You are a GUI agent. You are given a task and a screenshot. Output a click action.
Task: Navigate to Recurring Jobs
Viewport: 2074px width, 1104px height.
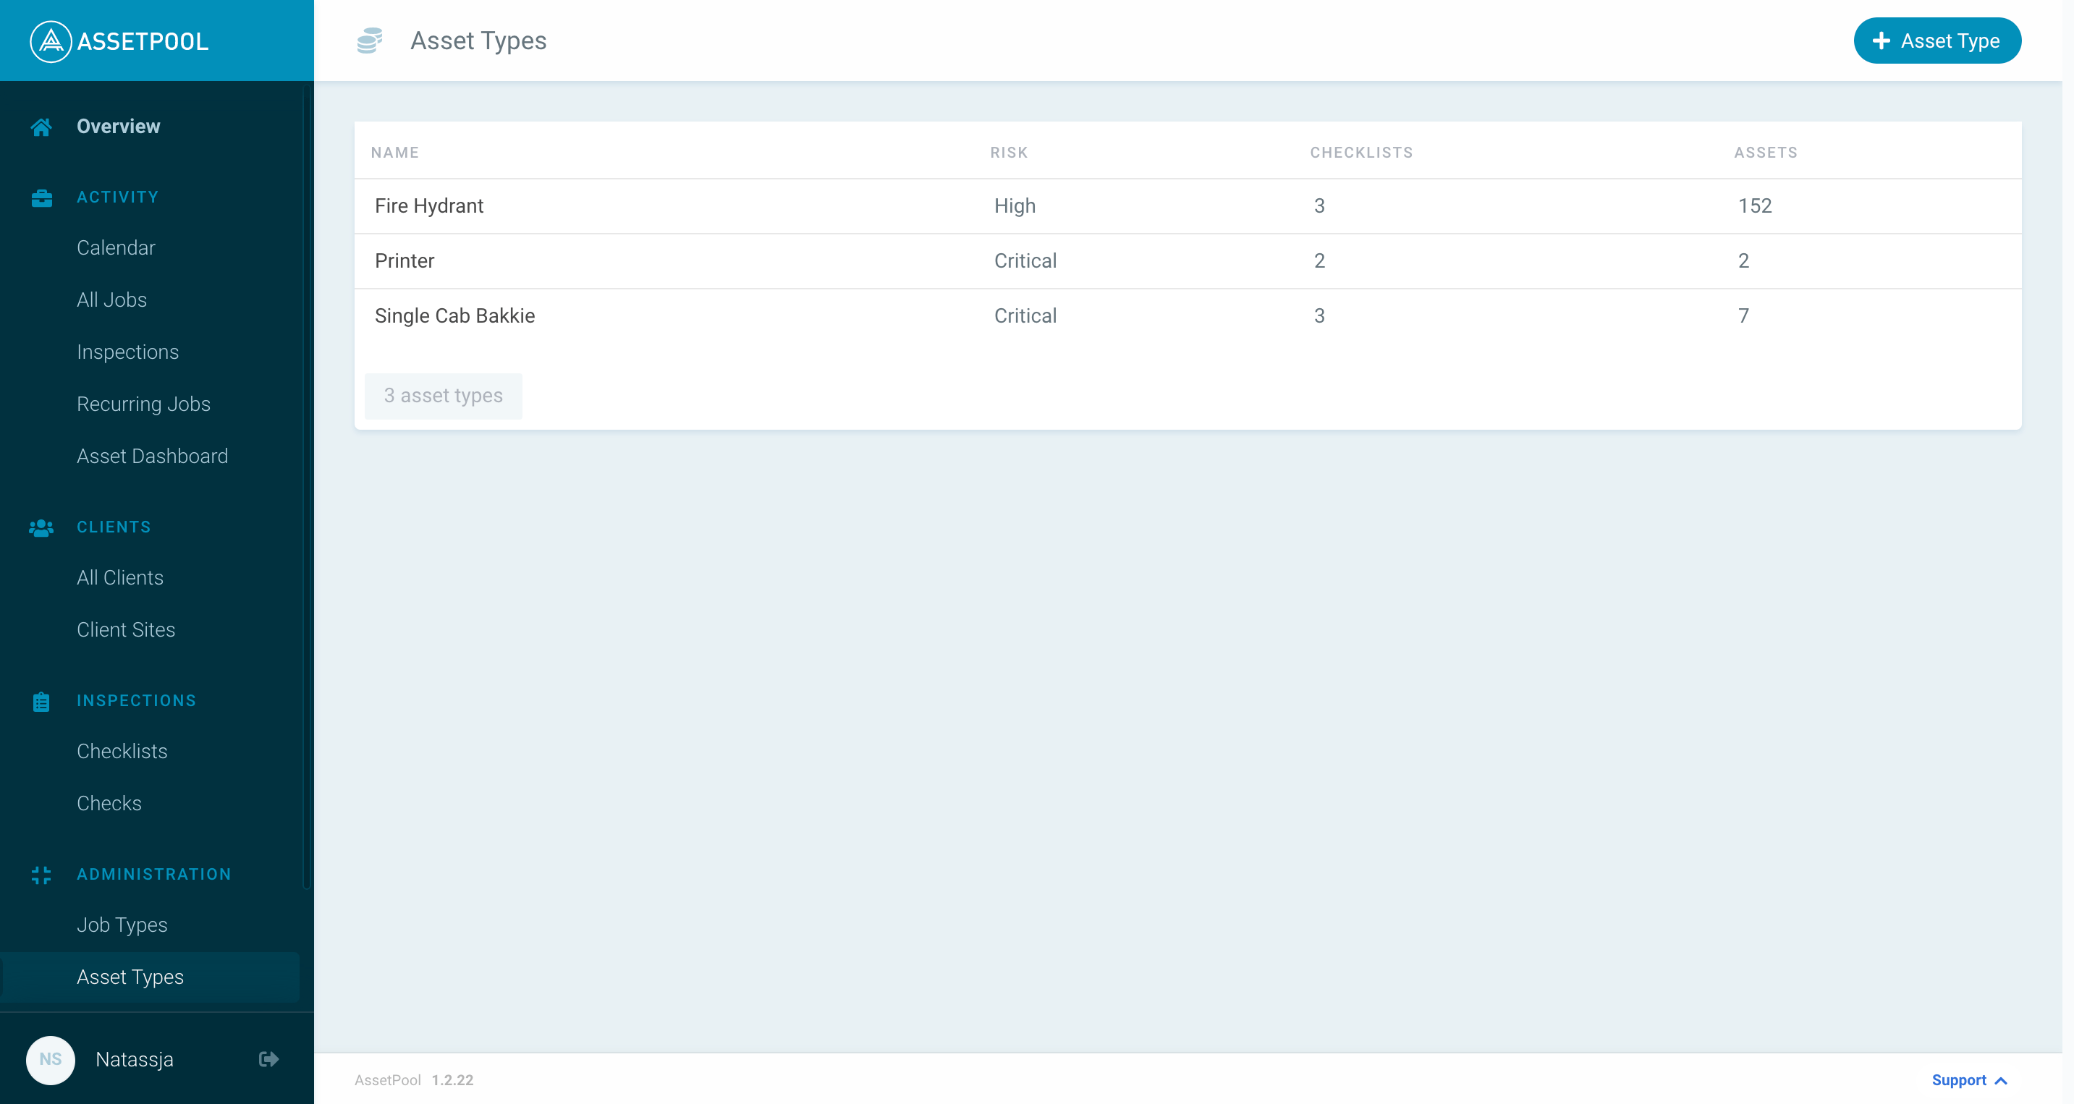143,404
